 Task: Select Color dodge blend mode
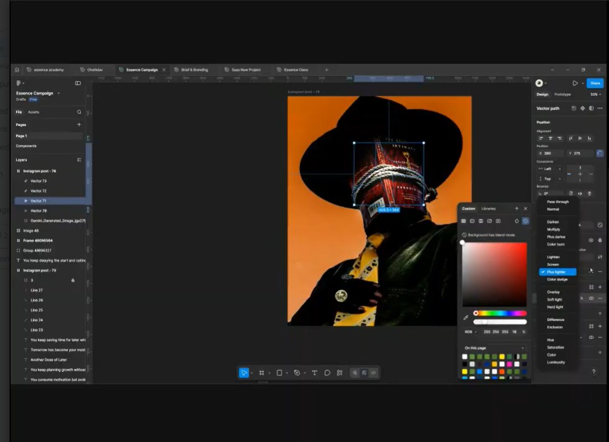pos(557,279)
